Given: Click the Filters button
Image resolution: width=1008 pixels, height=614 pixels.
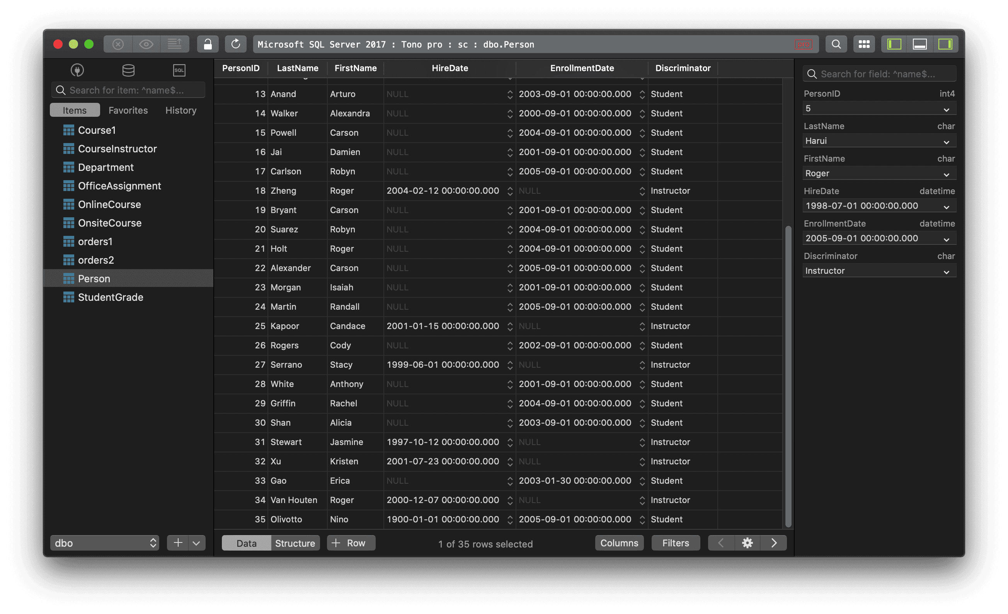Looking at the screenshot, I should tap(675, 543).
